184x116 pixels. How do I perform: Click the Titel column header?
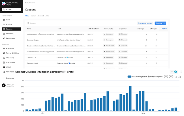point(59,29)
